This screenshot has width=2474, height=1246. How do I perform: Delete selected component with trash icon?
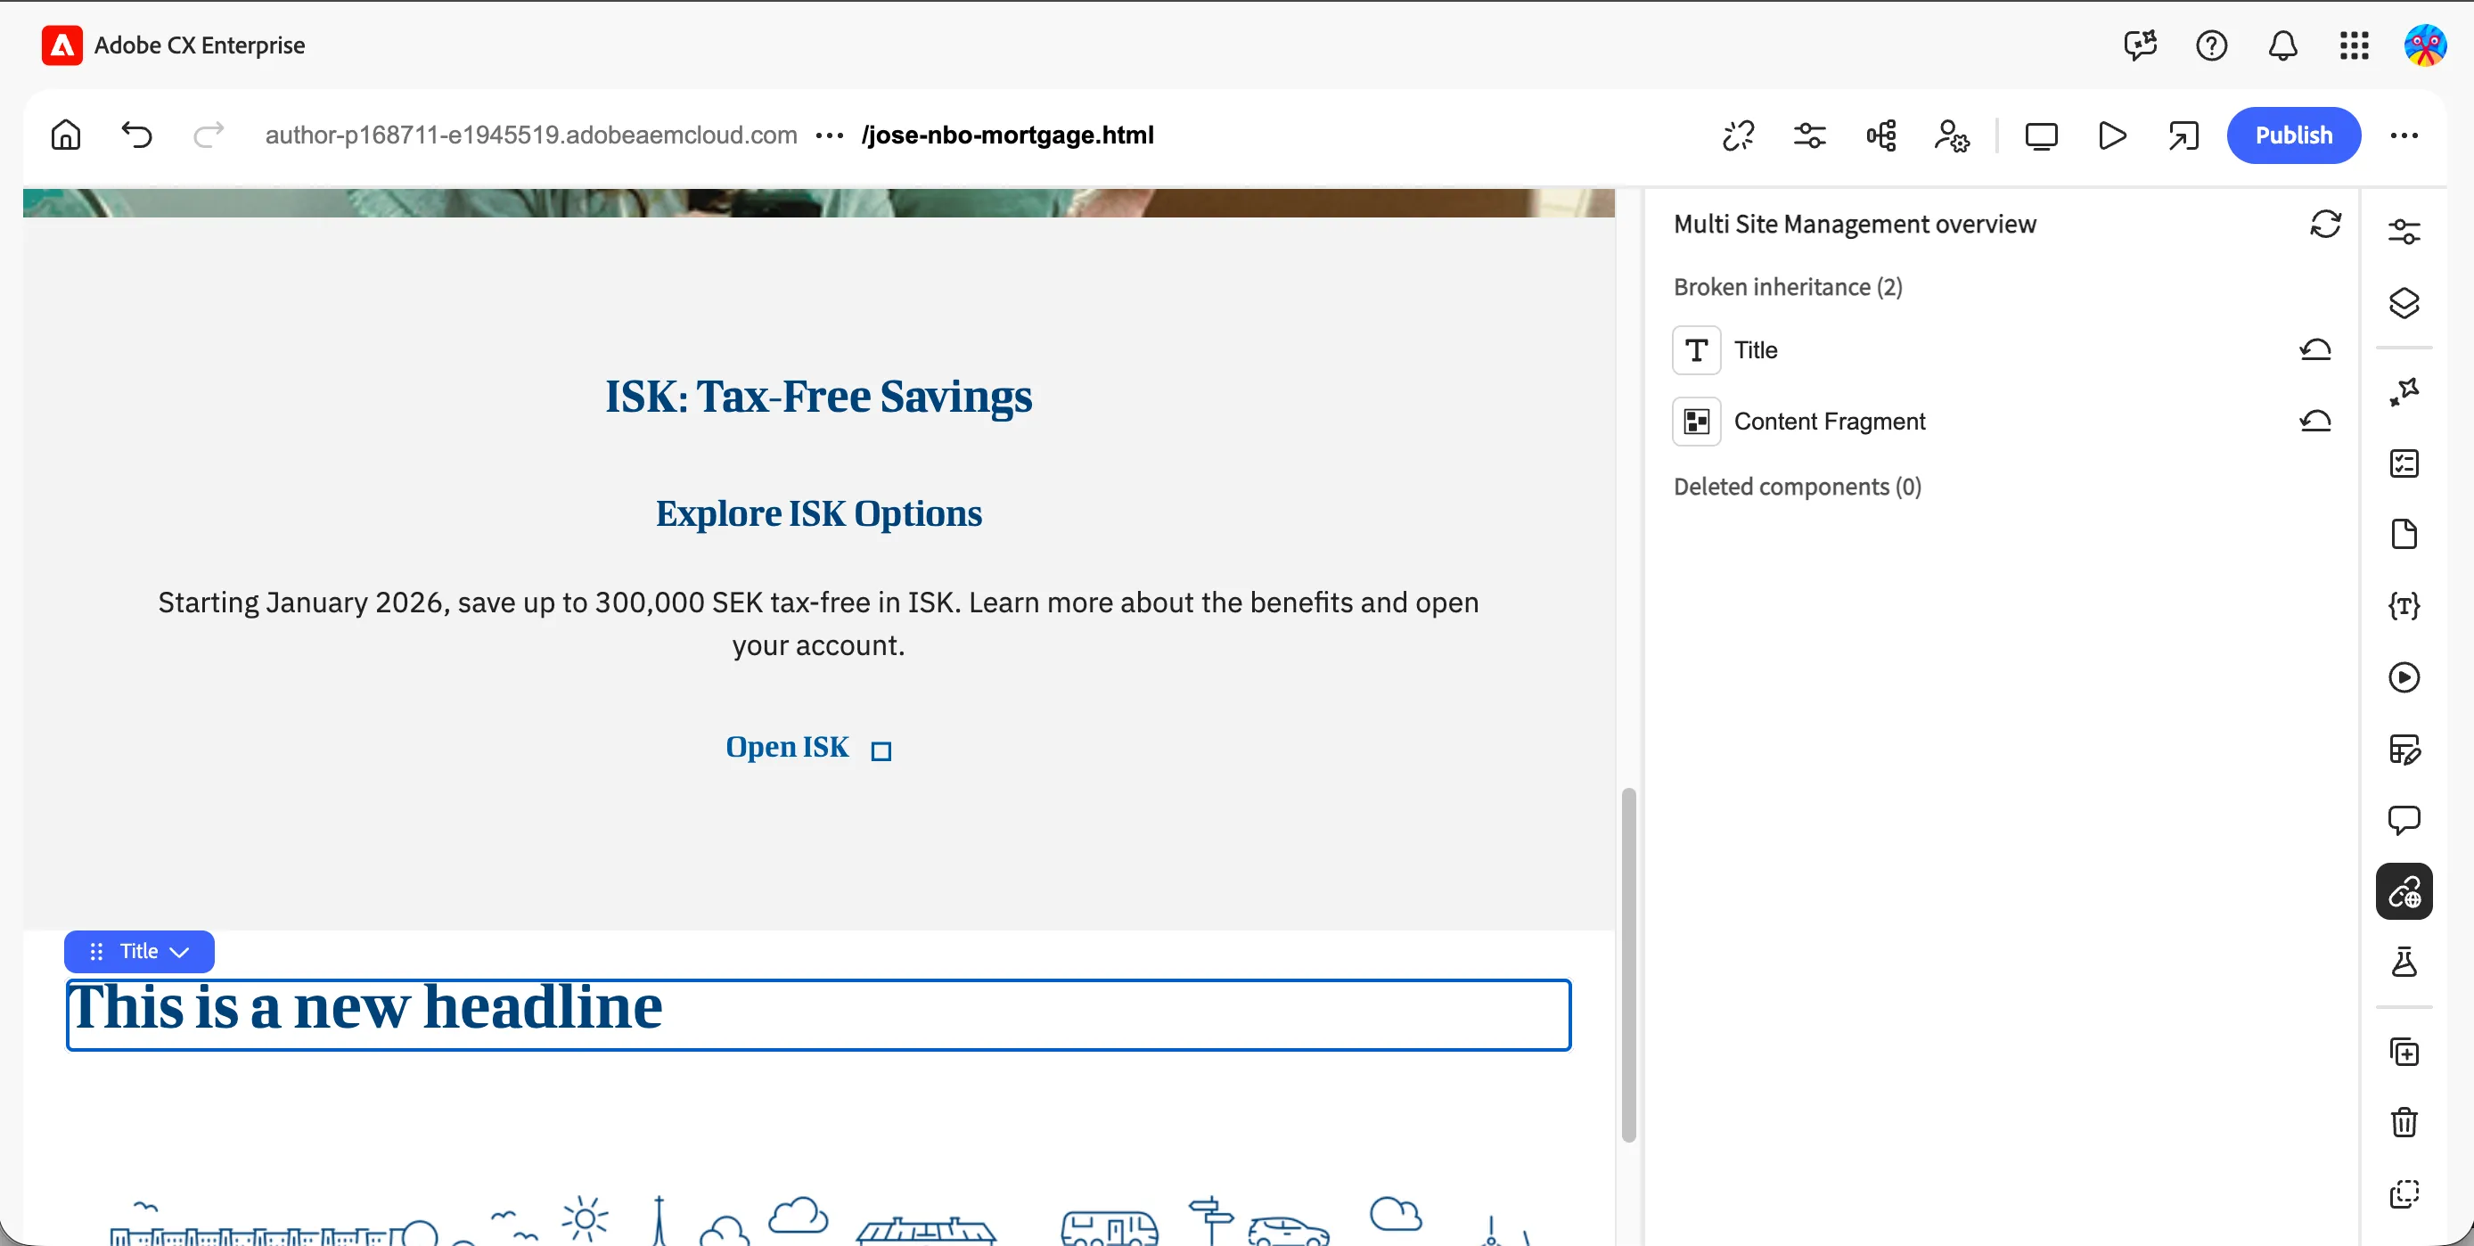[2404, 1122]
